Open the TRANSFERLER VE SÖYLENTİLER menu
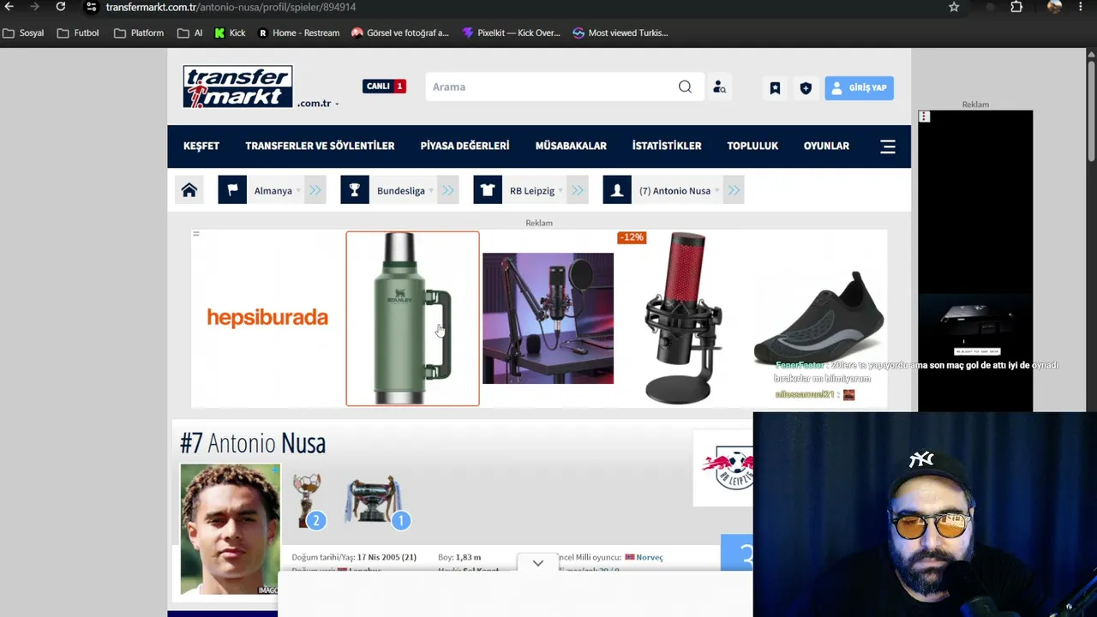 coord(320,146)
